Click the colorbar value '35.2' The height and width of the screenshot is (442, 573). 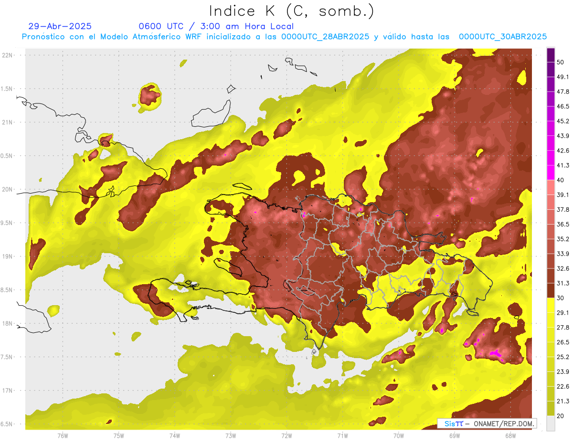563,239
